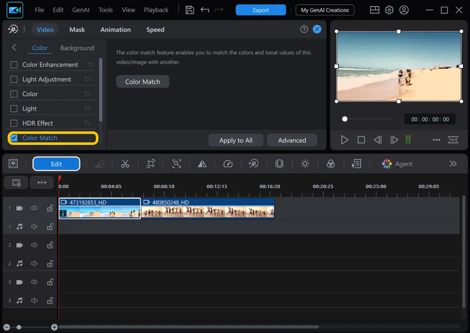Click the blue Edit button
470x333 pixels.
click(56, 164)
